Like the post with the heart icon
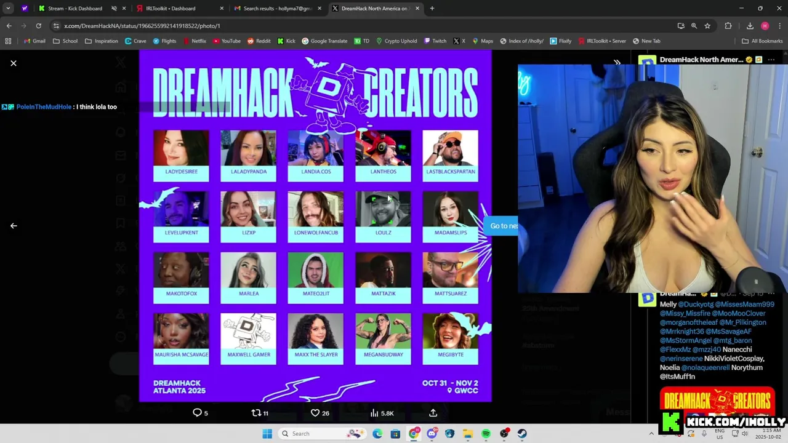 click(x=320, y=413)
